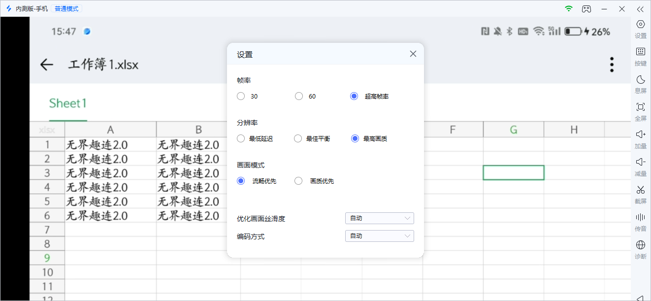This screenshot has height=301, width=651.
Task: Click the 传音 audio transfer icon
Action: pyautogui.click(x=640, y=222)
